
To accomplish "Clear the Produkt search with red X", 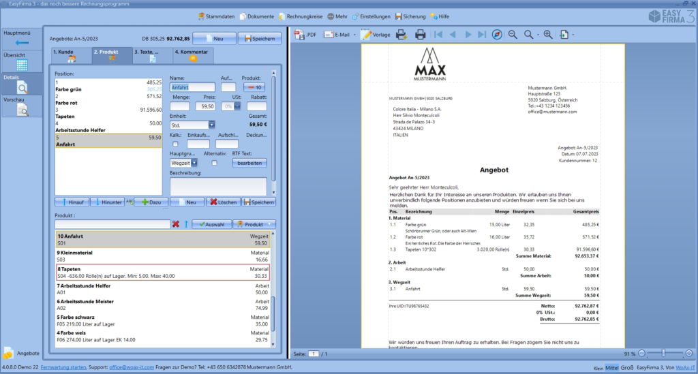I will pos(175,224).
